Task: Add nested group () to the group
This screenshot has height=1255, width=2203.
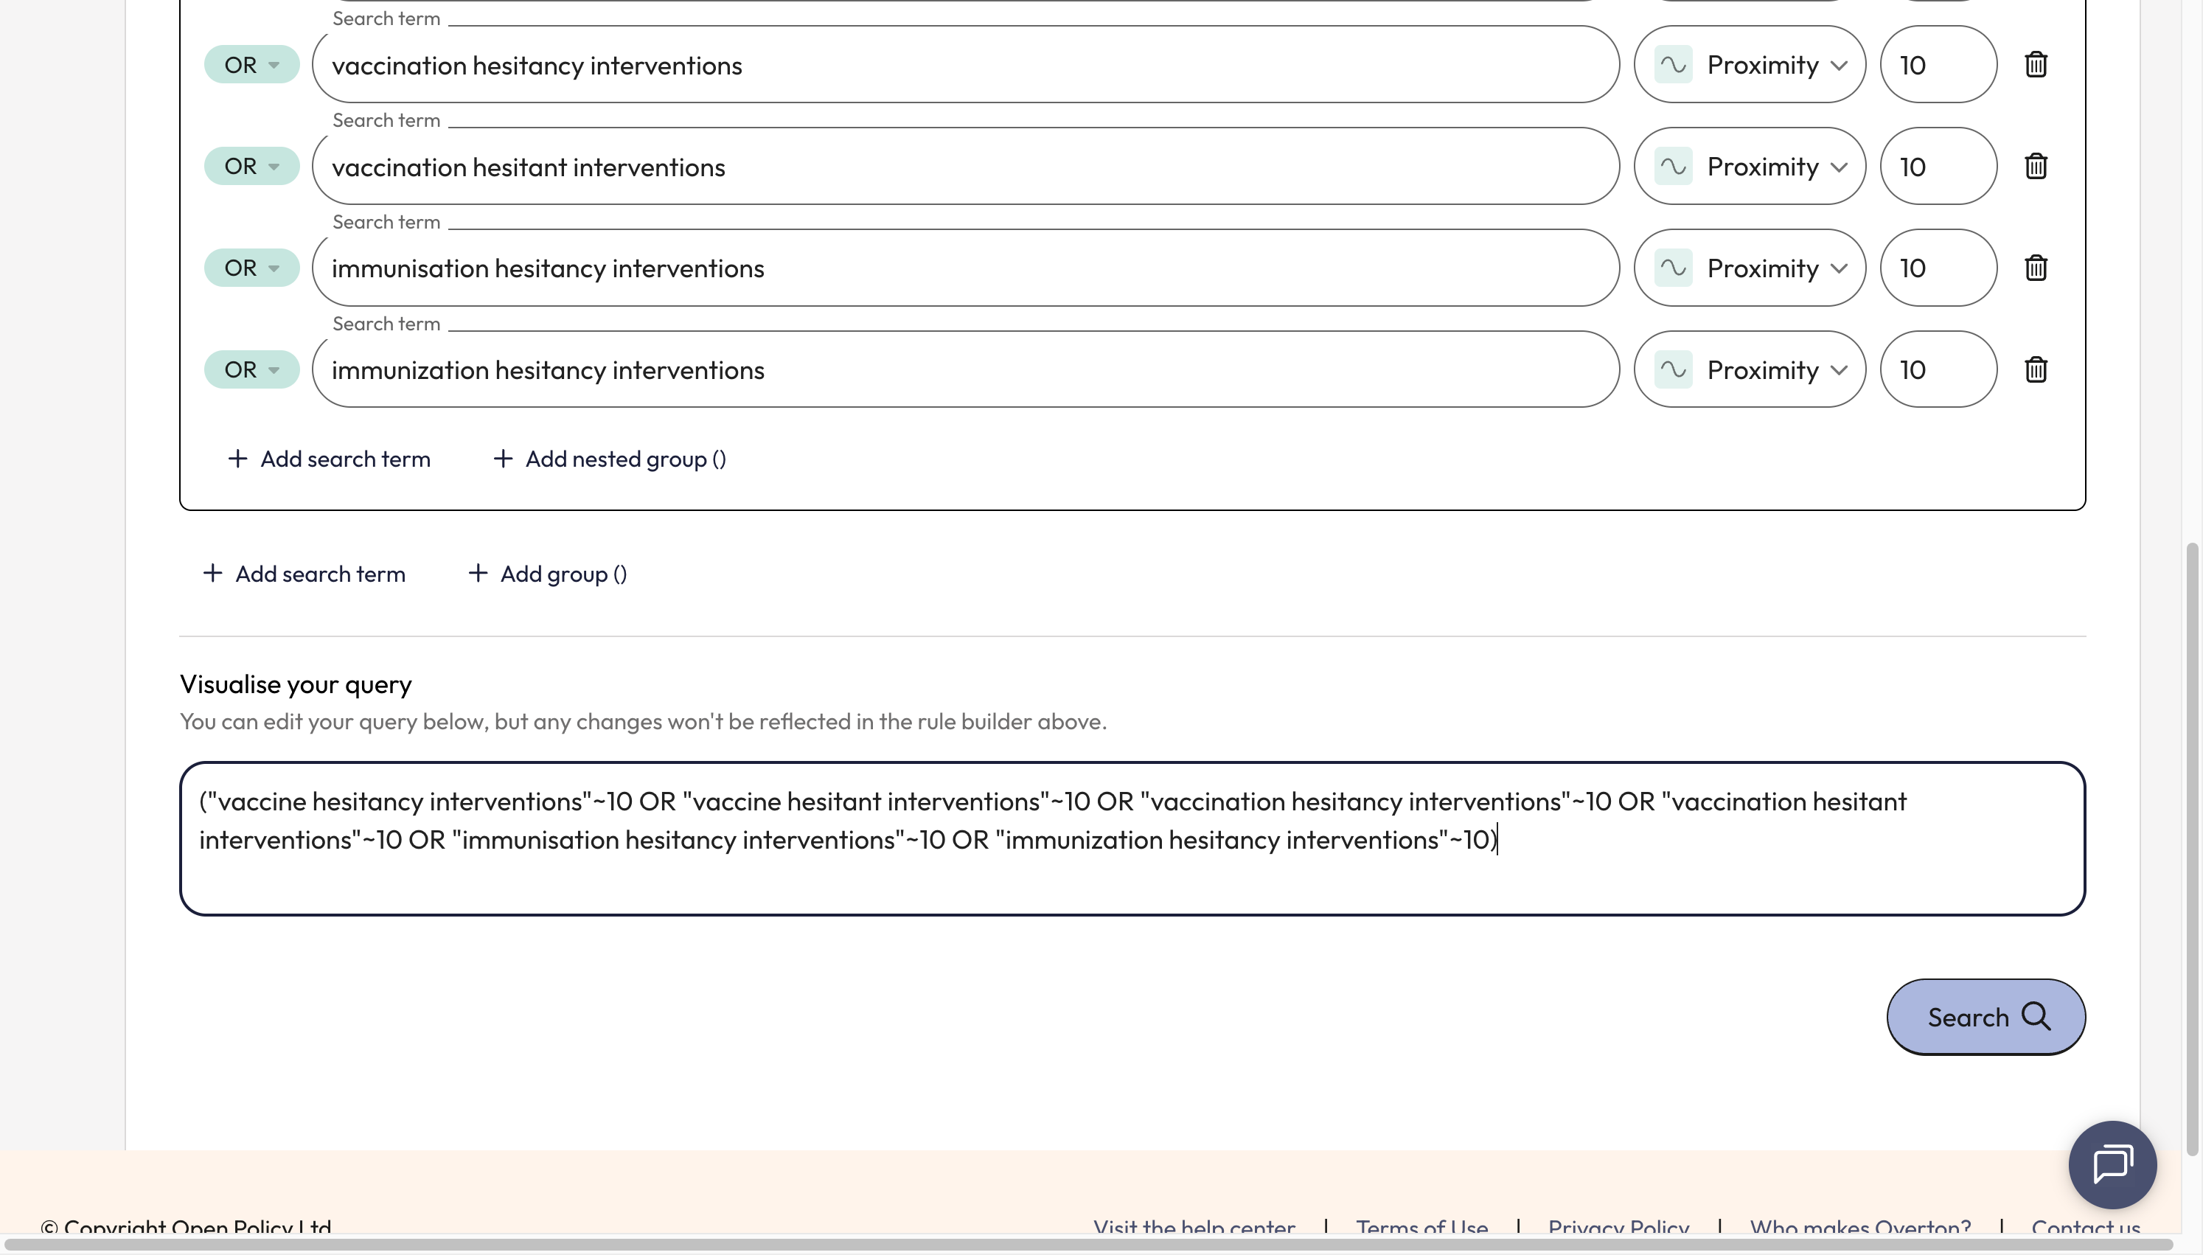Action: [x=610, y=459]
